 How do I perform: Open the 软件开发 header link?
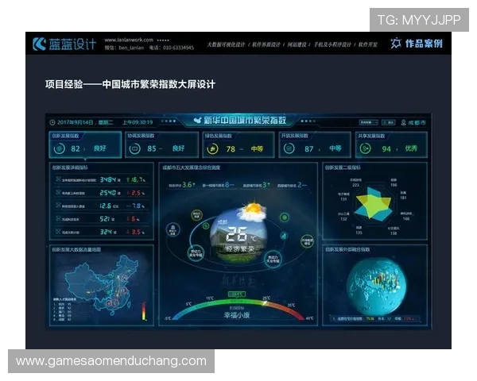[x=368, y=44]
